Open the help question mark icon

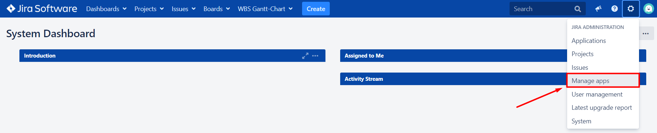[615, 9]
